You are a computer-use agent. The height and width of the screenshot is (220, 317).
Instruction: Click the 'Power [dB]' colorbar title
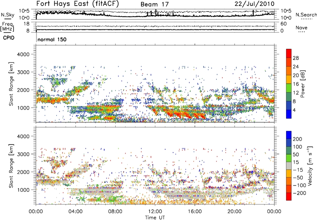coord(303,84)
